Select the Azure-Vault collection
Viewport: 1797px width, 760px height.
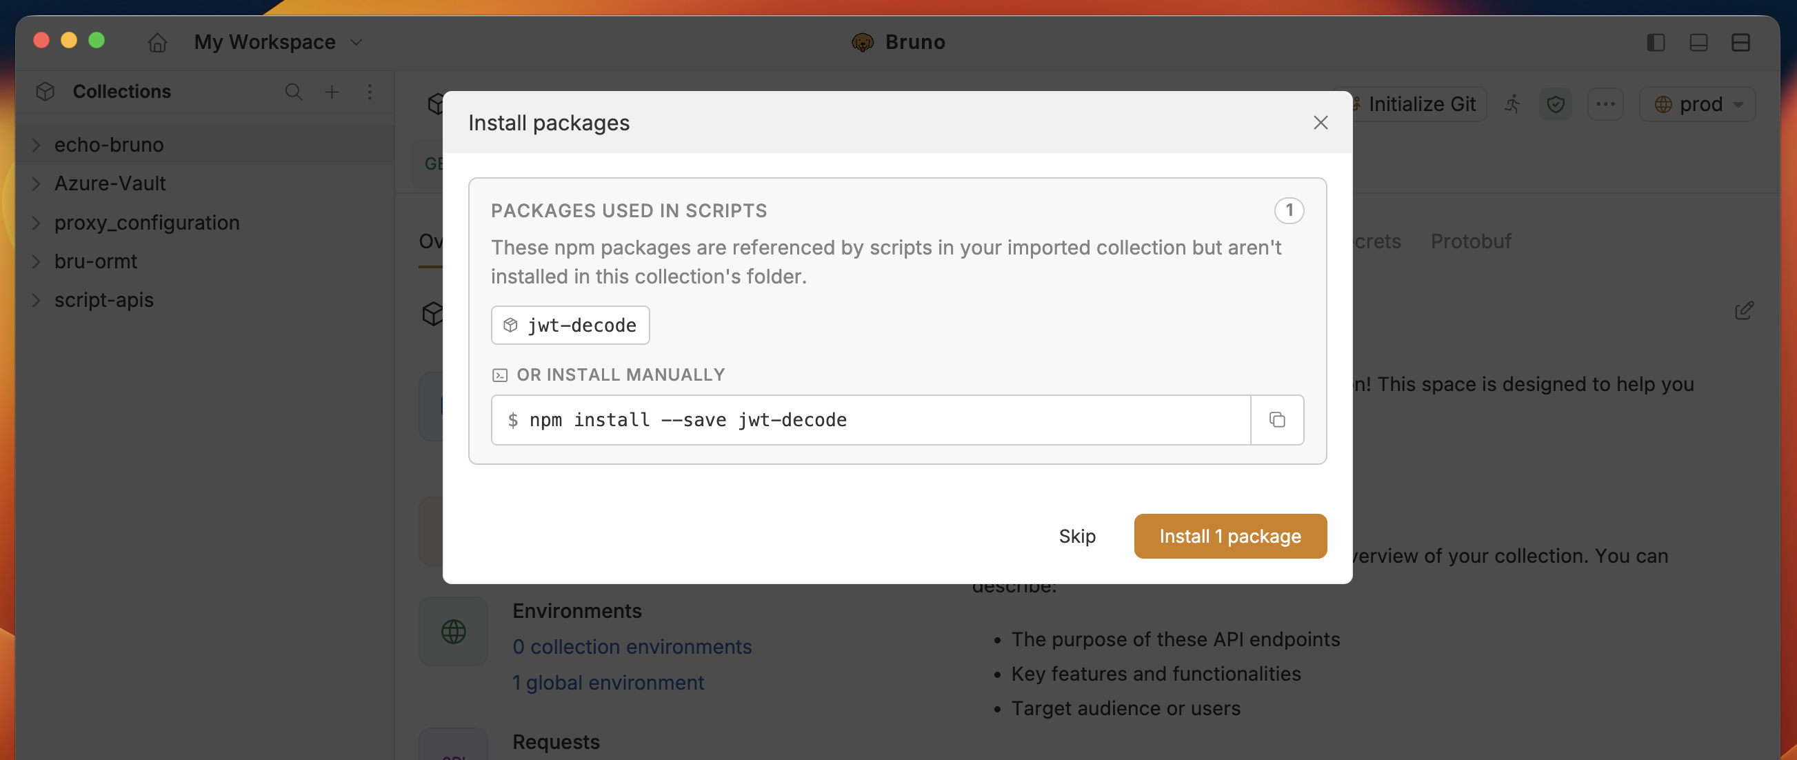coord(205,183)
